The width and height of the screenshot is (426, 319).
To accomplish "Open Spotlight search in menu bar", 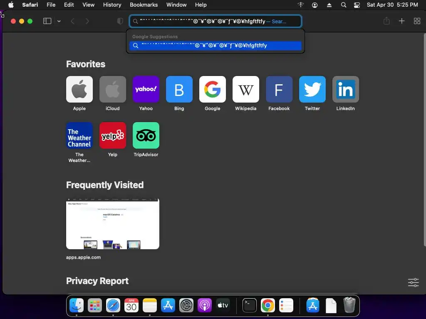I will point(343,5).
